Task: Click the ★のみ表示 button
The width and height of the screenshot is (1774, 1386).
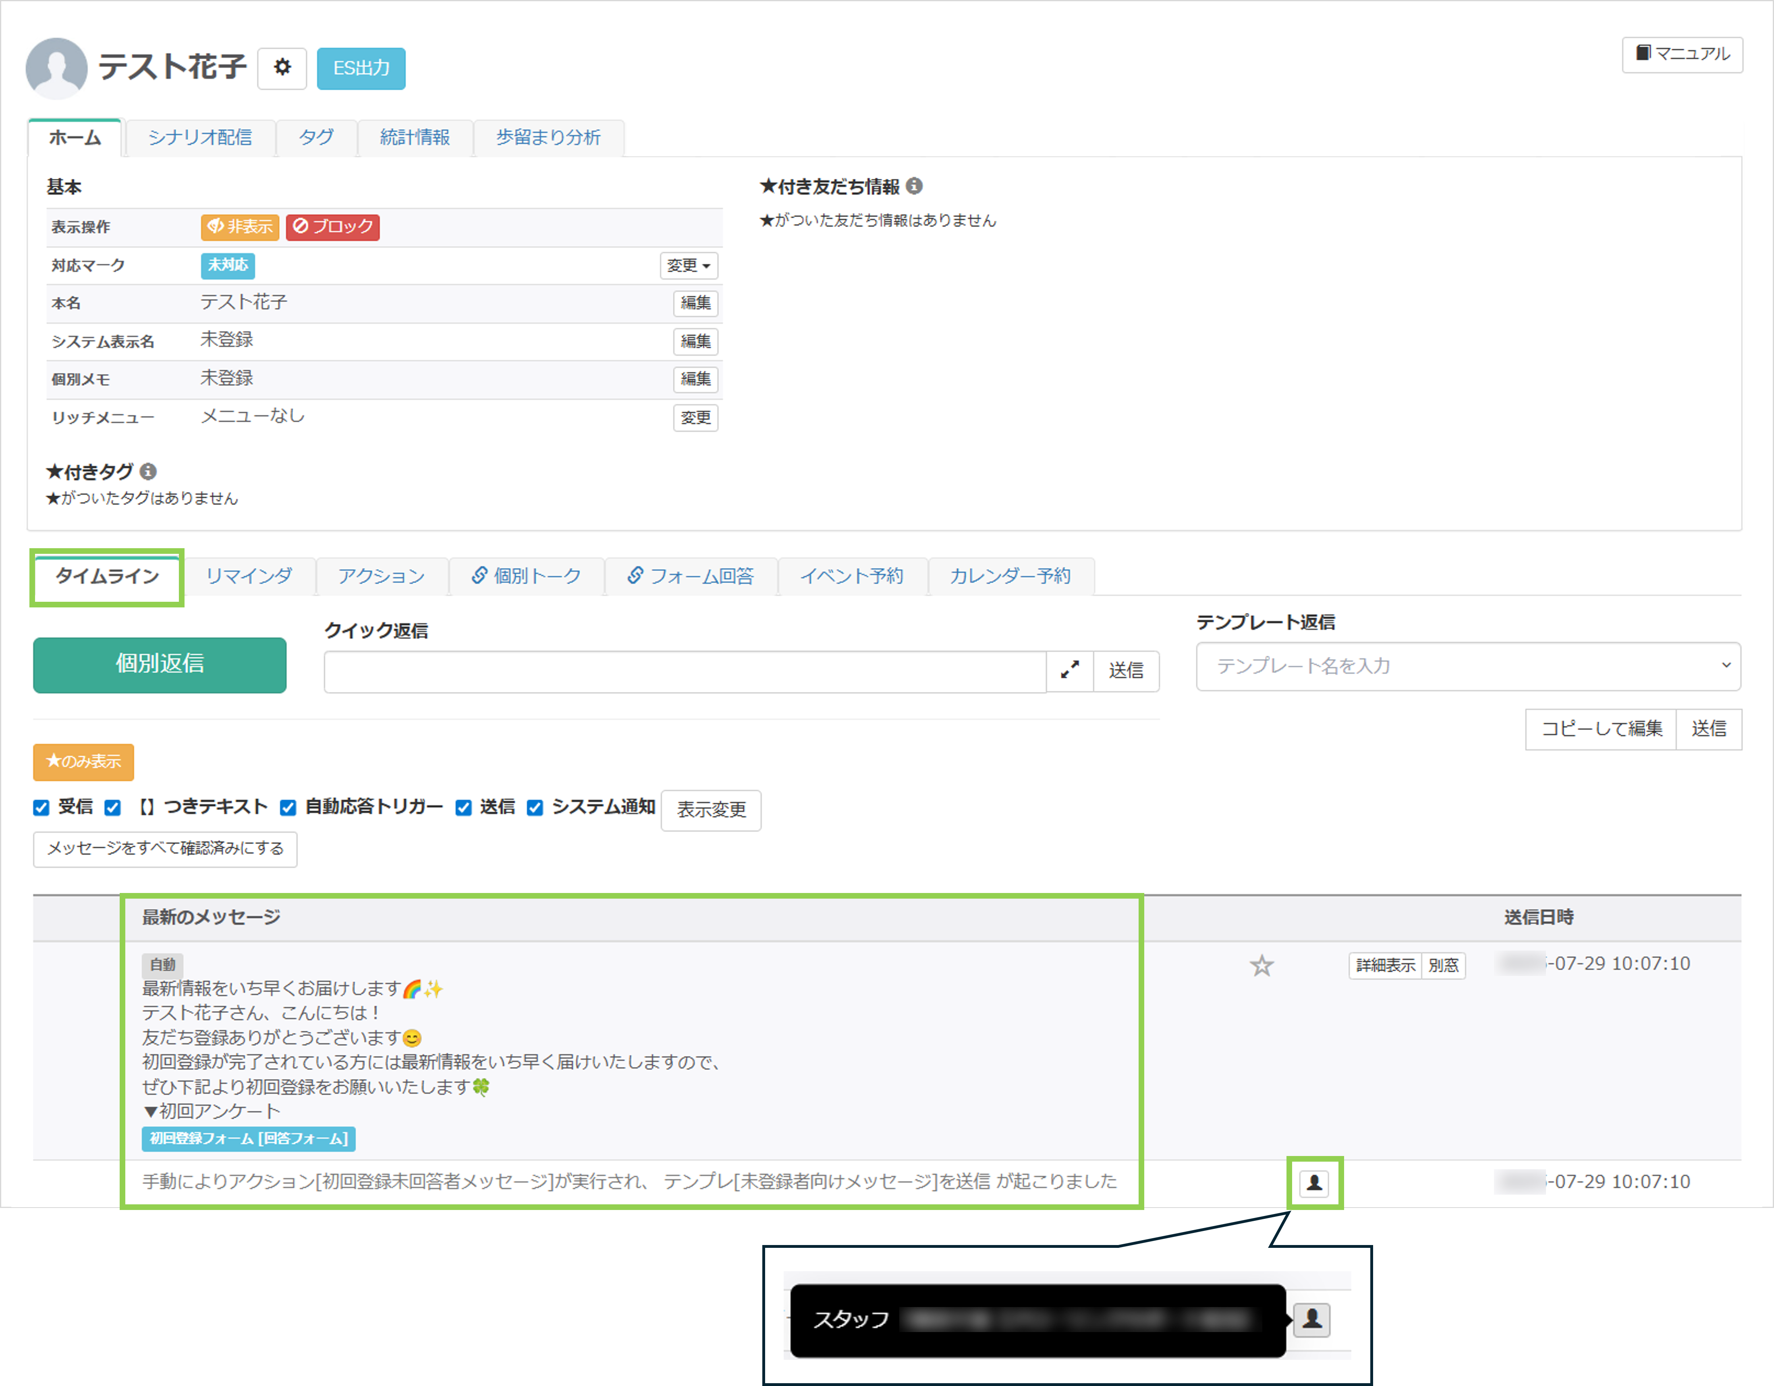Action: tap(84, 762)
